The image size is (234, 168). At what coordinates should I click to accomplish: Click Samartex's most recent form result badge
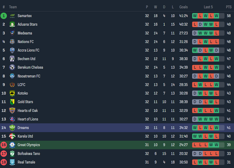coord(217,16)
